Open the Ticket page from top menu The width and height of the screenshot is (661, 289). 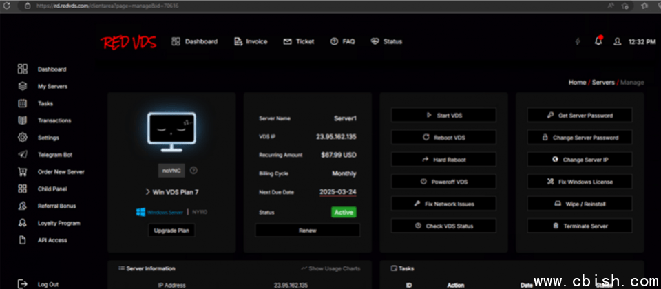click(299, 41)
